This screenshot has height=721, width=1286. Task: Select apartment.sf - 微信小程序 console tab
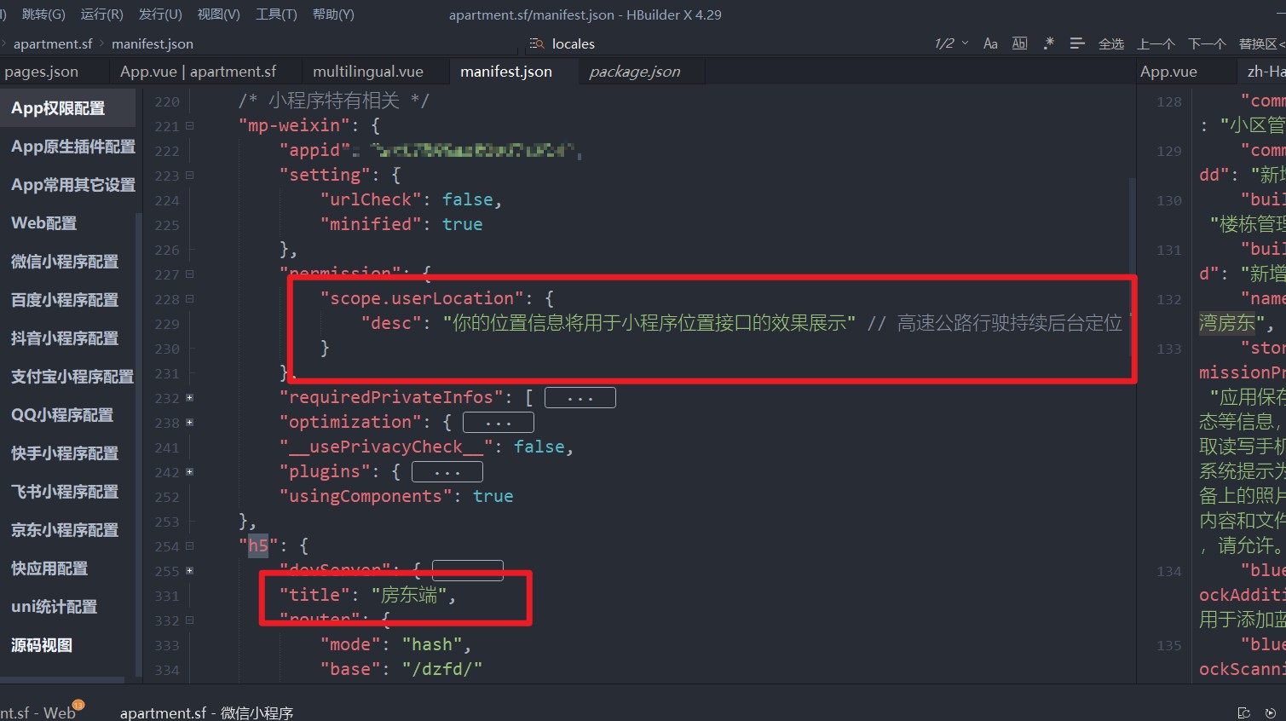[x=206, y=712]
